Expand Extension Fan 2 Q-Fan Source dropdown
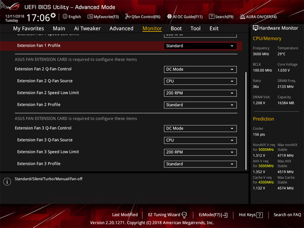Screen dimensions: 304x228 [x=200, y=81]
